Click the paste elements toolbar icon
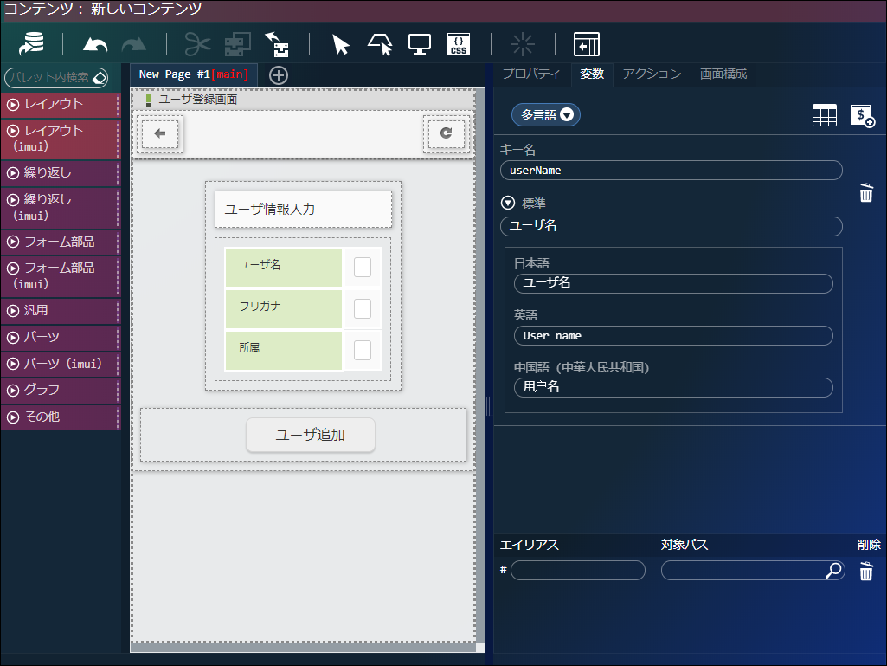Image resolution: width=887 pixels, height=666 pixels. coord(277,44)
